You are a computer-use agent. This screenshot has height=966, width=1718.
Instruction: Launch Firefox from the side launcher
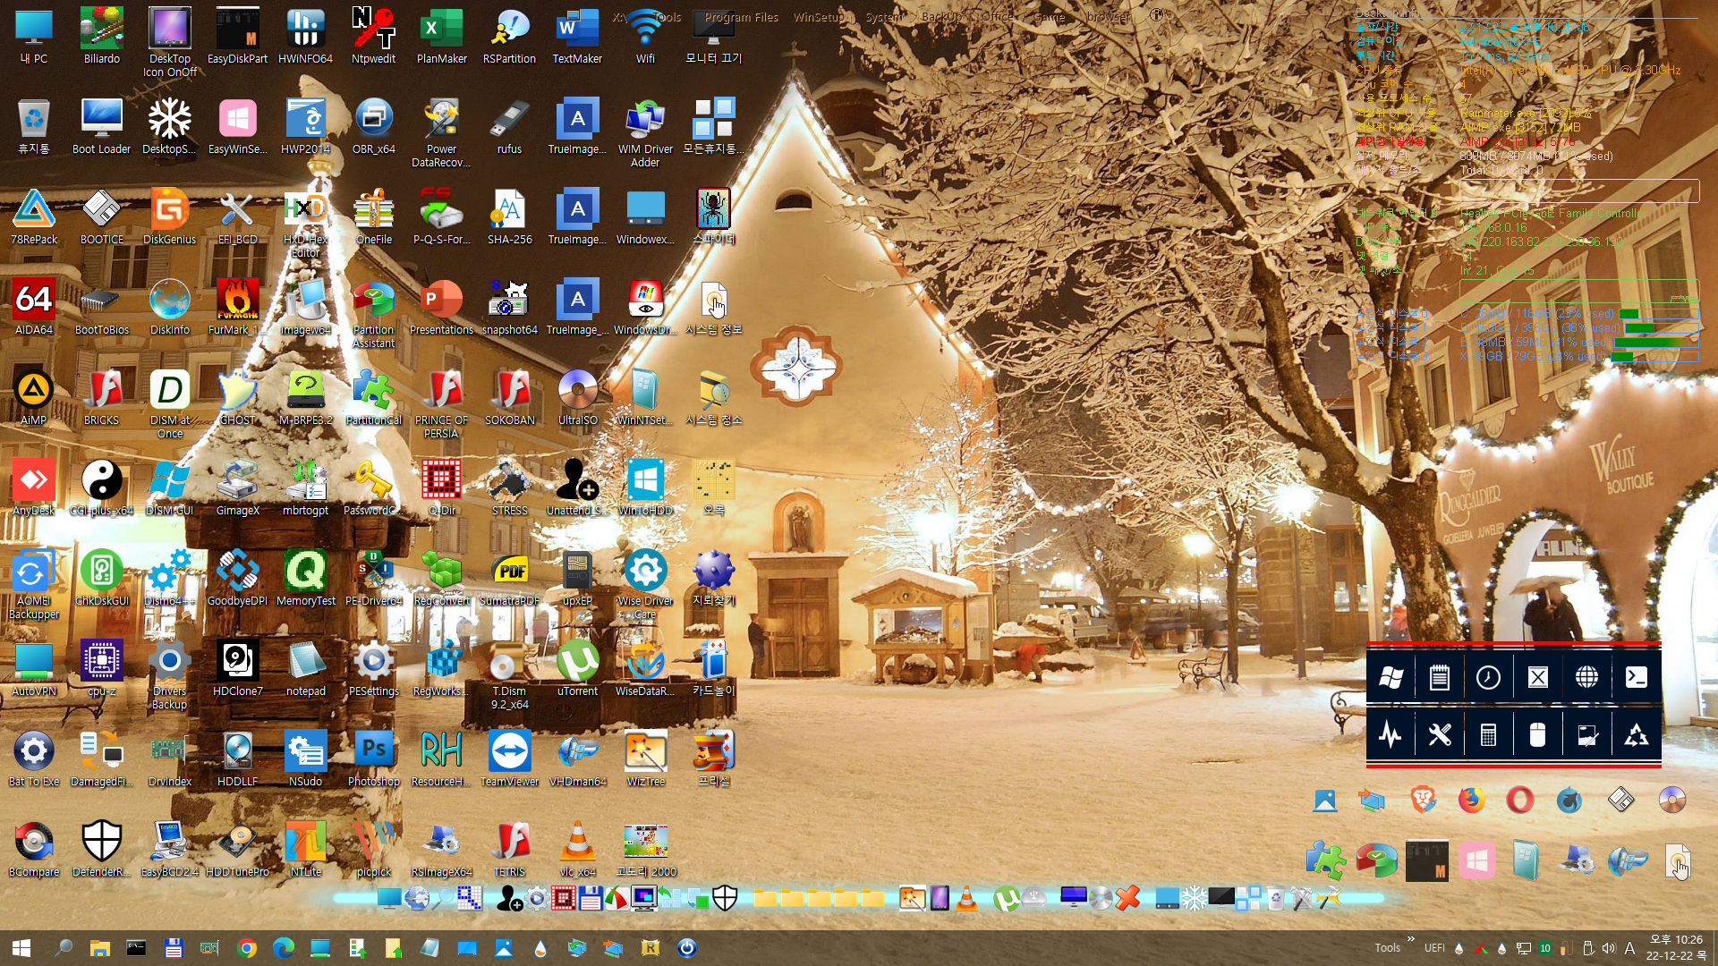click(1471, 799)
